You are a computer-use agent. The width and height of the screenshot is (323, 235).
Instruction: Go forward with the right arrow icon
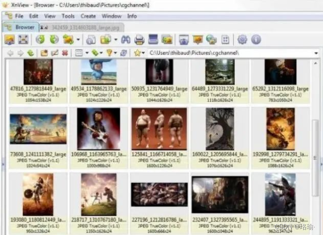point(20,53)
